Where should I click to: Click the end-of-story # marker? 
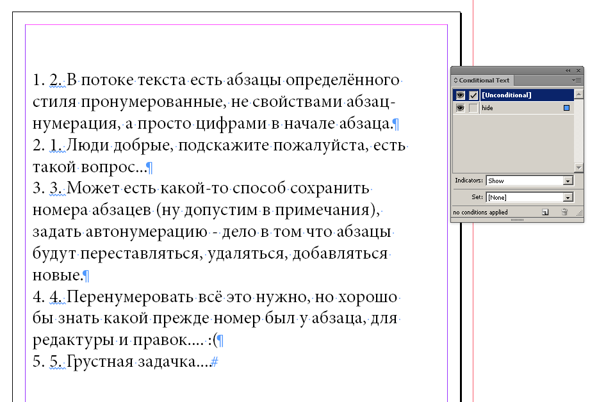[x=215, y=362]
